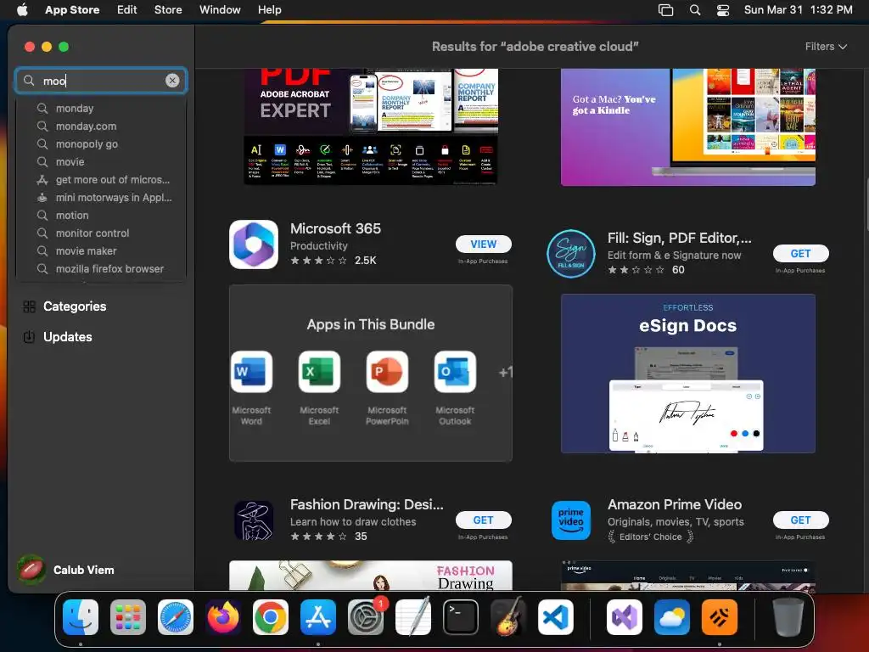Open Amazon Prime Video app icon

pyautogui.click(x=571, y=520)
